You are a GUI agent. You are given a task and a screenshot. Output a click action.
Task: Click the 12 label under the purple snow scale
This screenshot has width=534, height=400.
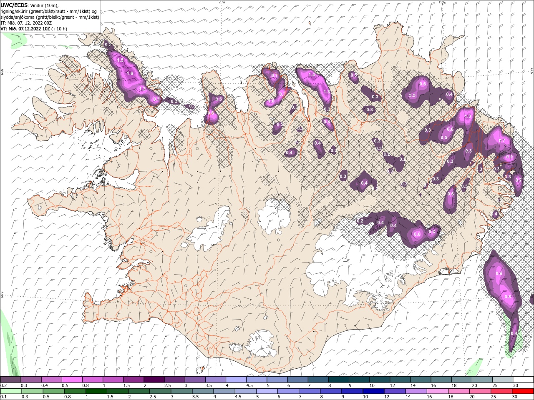click(393, 386)
